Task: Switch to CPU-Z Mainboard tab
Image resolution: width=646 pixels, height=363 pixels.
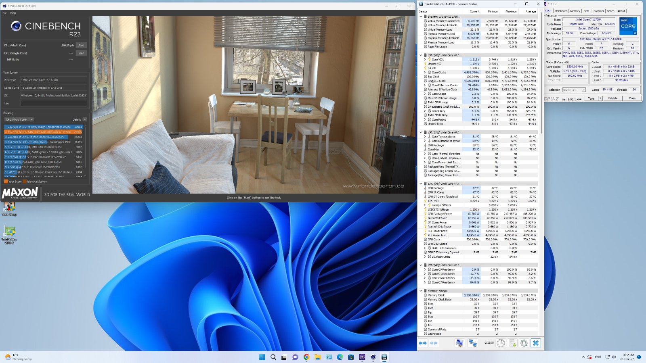Action: (561, 11)
